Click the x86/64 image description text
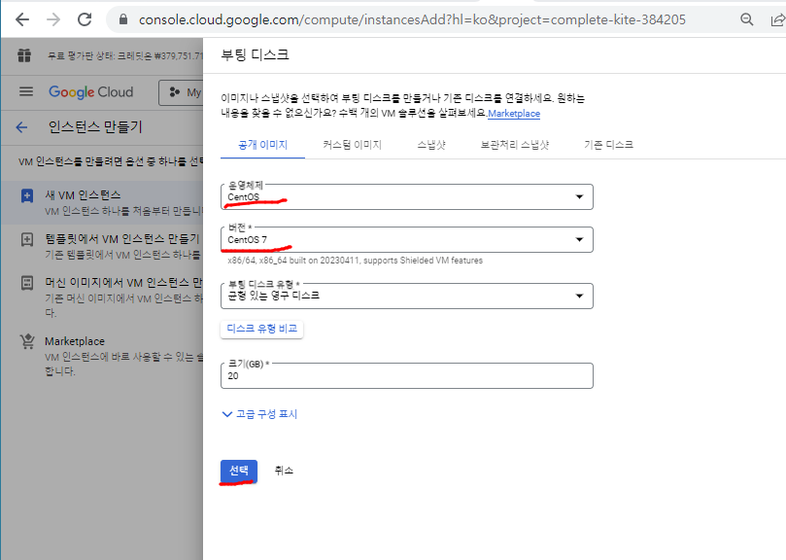Screen dimensions: 786x560 [x=355, y=261]
